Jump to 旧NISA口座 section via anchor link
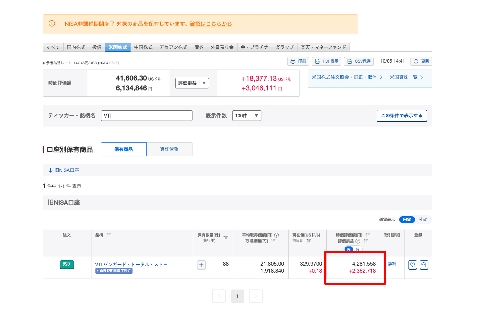This screenshot has width=487, height=317. (x=64, y=170)
